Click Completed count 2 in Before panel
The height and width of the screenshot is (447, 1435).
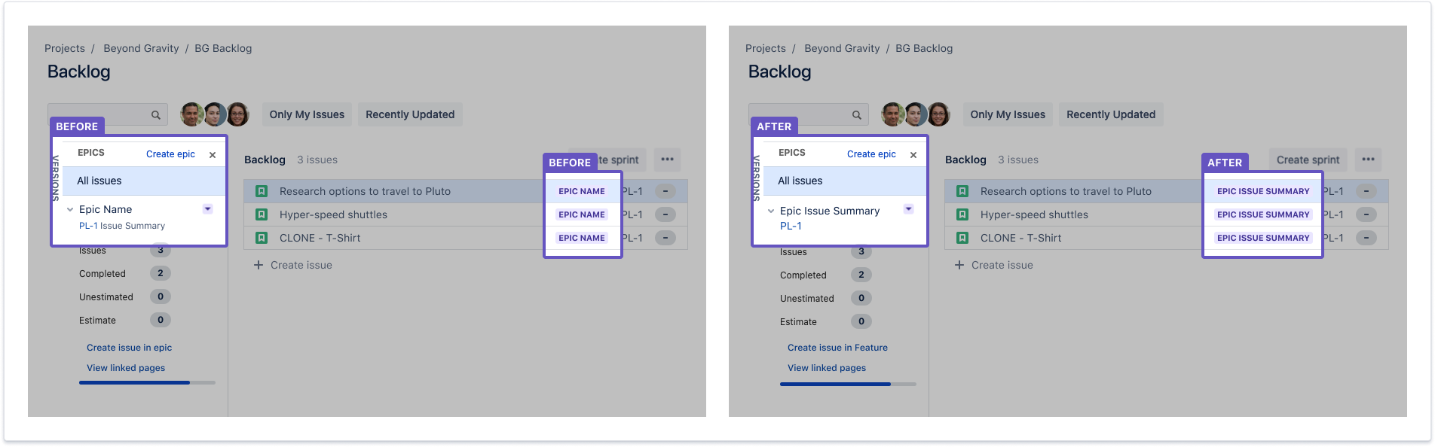point(161,273)
